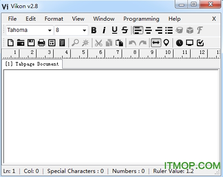Toggle bold formatting
The width and height of the screenshot is (223, 177).
click(94, 30)
